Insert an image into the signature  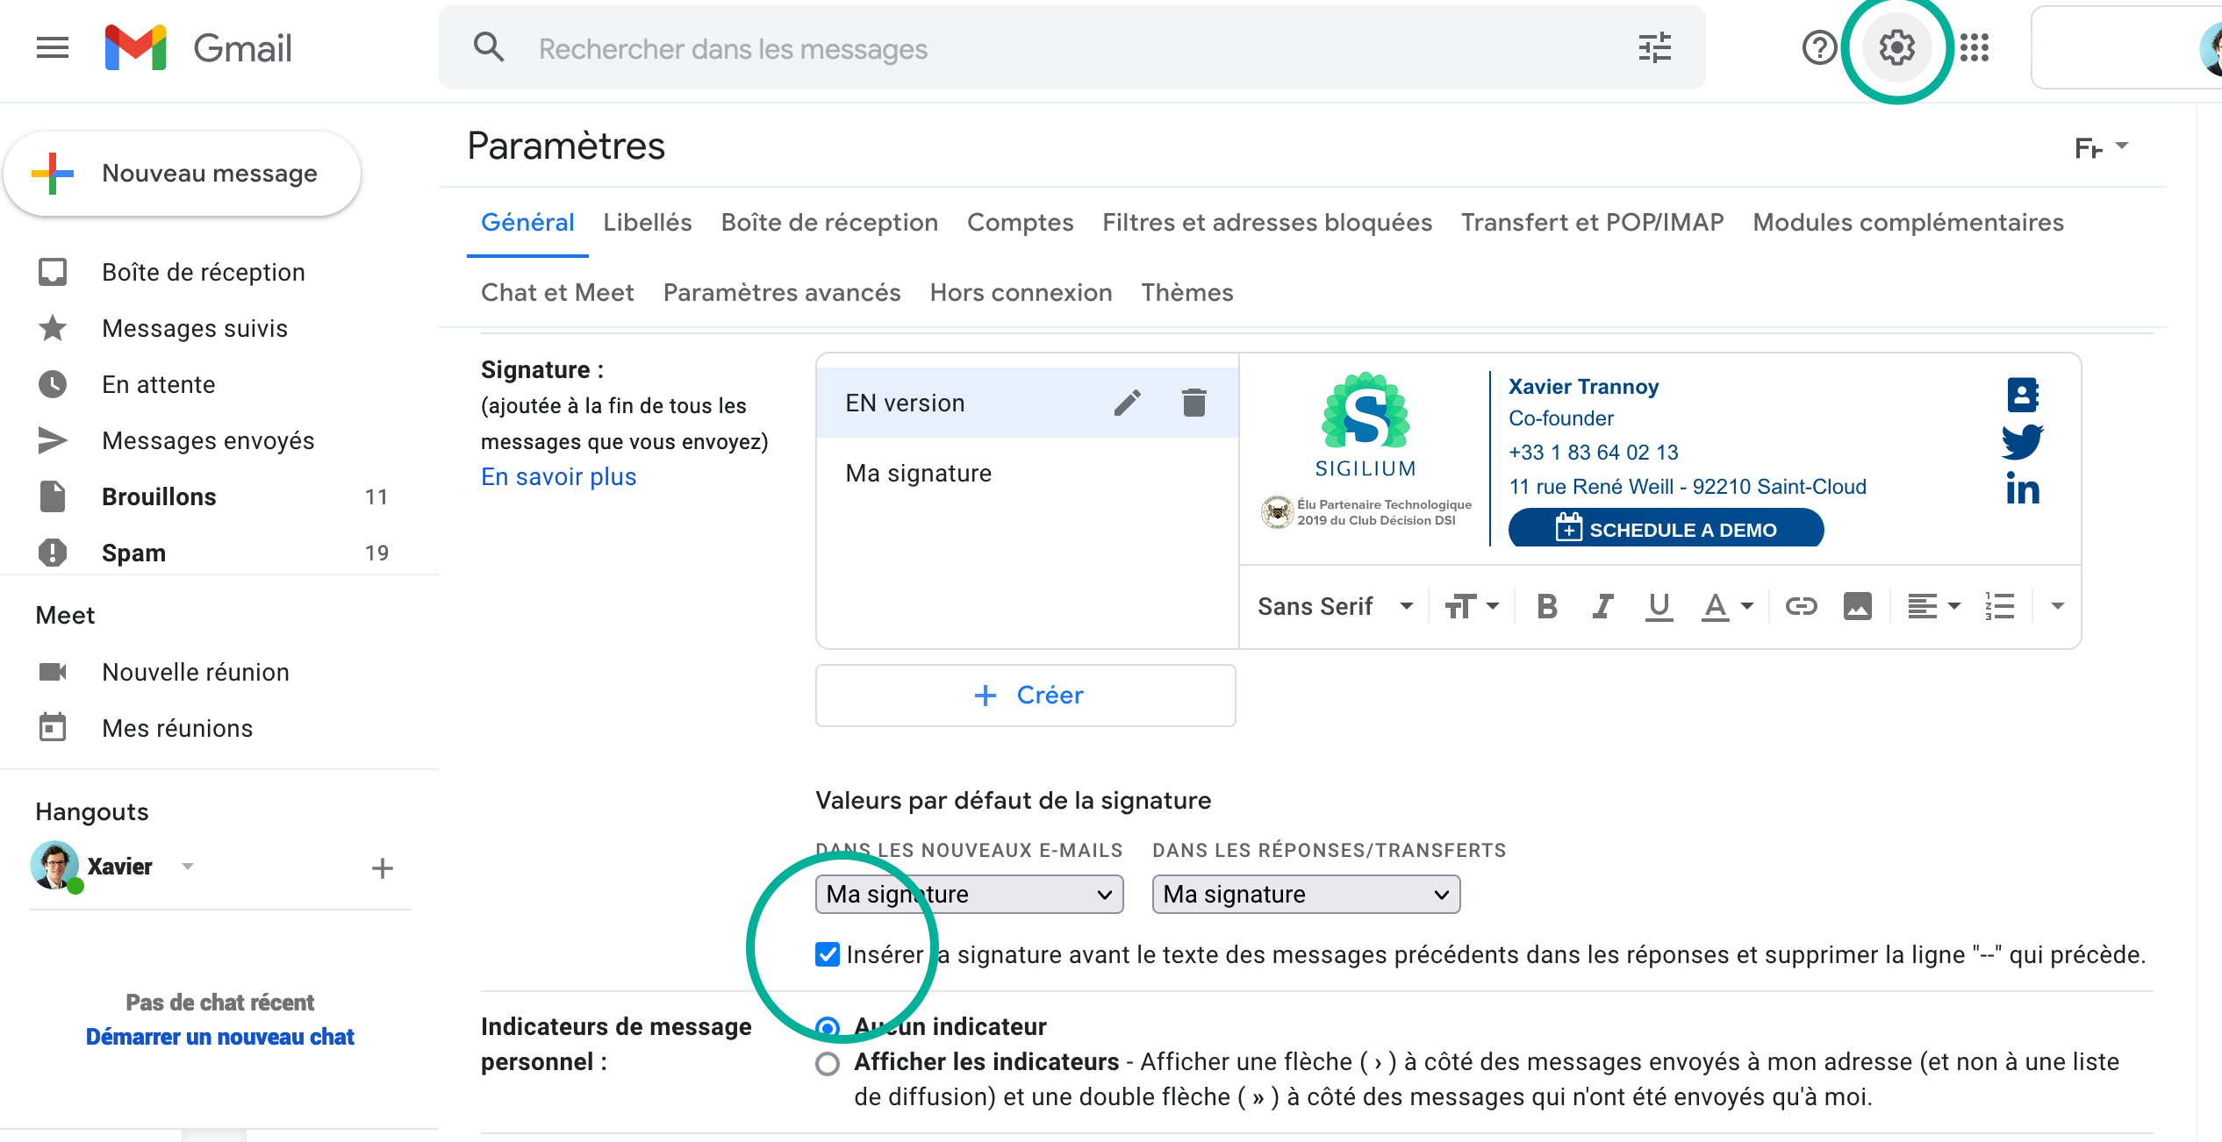[x=1857, y=606]
